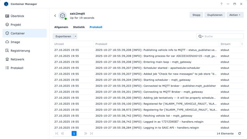Screen dimensions: 247x139
Task: Select Registrierung in the sidebar
Action: 20,50
